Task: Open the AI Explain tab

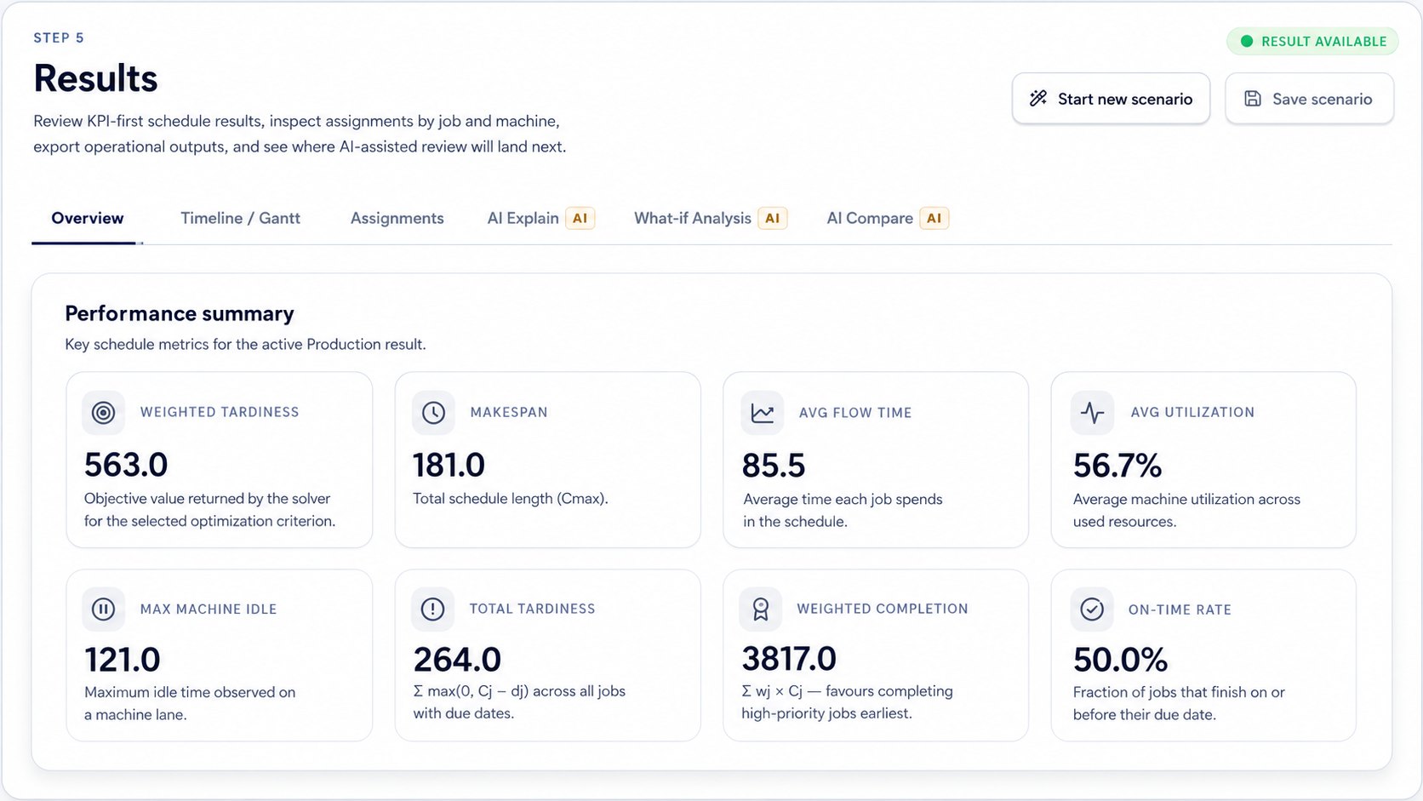Action: 540,218
